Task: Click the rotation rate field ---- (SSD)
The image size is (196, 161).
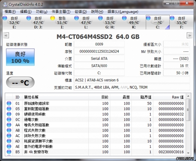Action: [x=176, y=59]
